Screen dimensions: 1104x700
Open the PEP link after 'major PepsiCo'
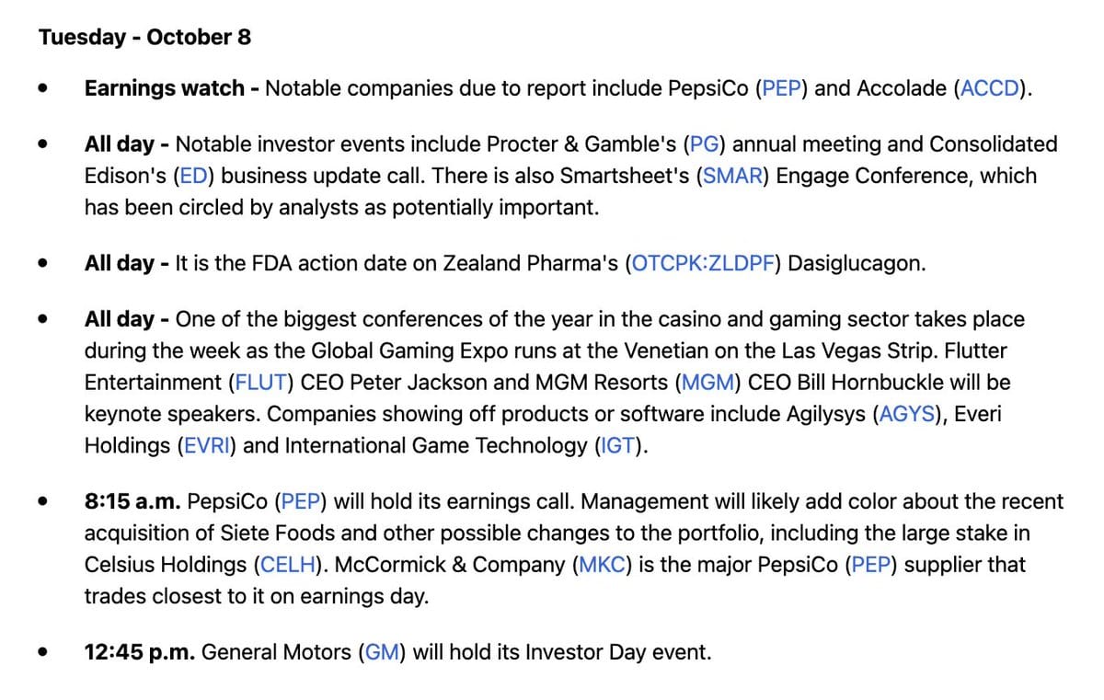click(x=870, y=564)
